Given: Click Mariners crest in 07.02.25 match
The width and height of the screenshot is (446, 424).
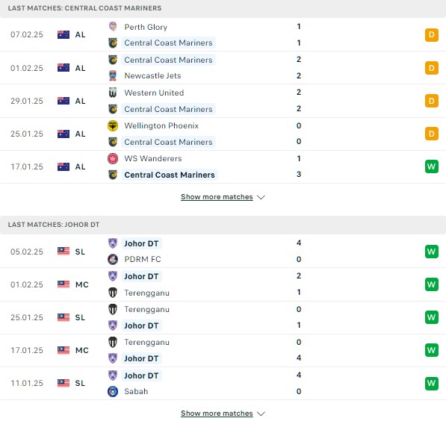Looking at the screenshot, I should 113,43.
